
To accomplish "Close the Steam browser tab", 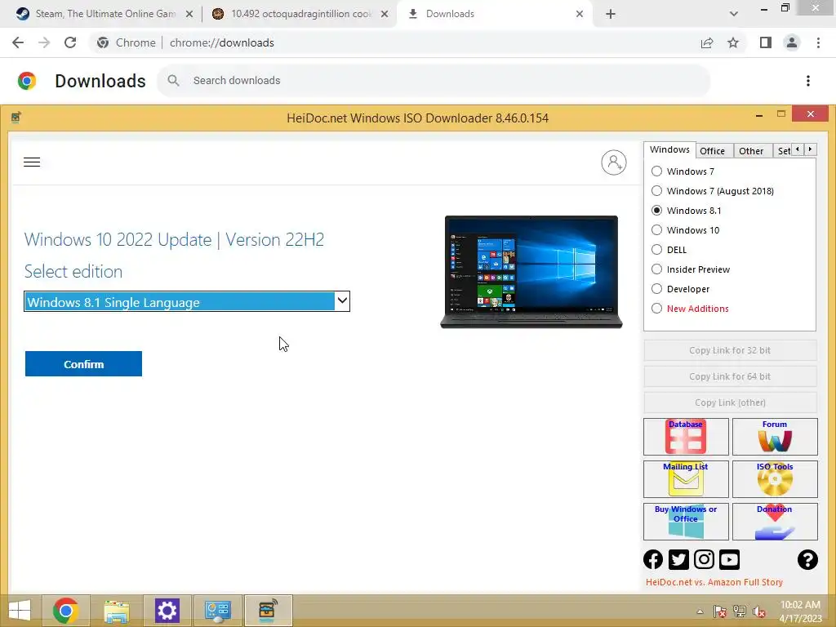I will [x=189, y=14].
